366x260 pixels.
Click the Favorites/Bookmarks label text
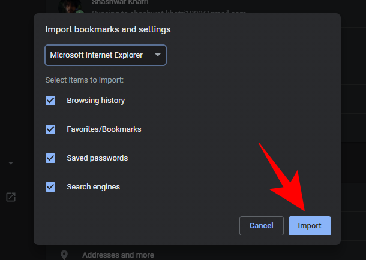(x=104, y=129)
